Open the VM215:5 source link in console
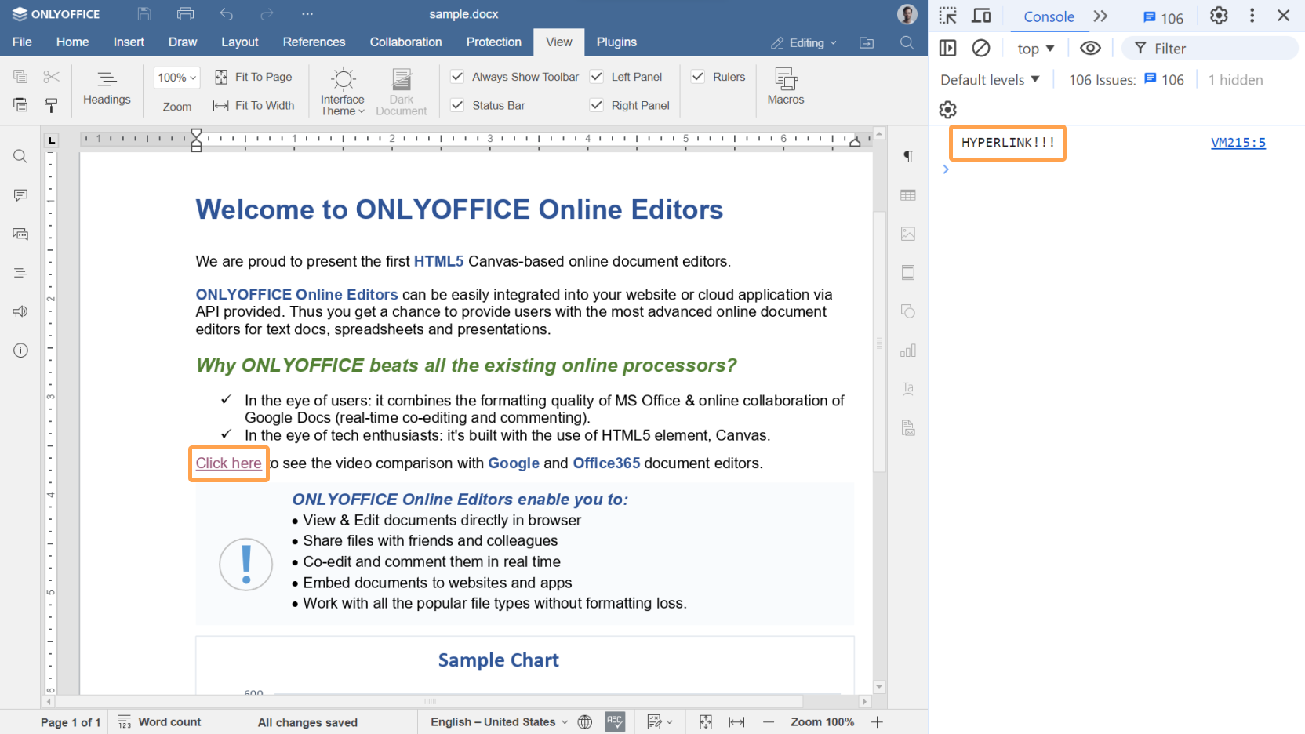Viewport: 1305px width, 734px height. tap(1238, 143)
